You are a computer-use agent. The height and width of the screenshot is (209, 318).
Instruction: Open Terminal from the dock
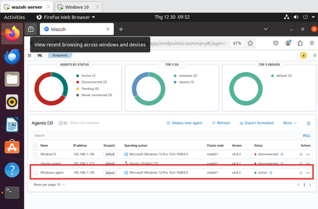[x=12, y=192]
